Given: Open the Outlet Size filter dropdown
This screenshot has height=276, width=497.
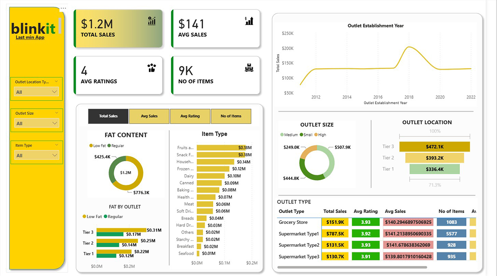Looking at the screenshot, I should click(36, 123).
